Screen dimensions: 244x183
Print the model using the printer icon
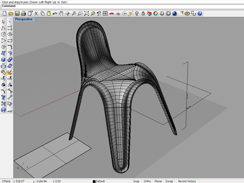(24, 13)
